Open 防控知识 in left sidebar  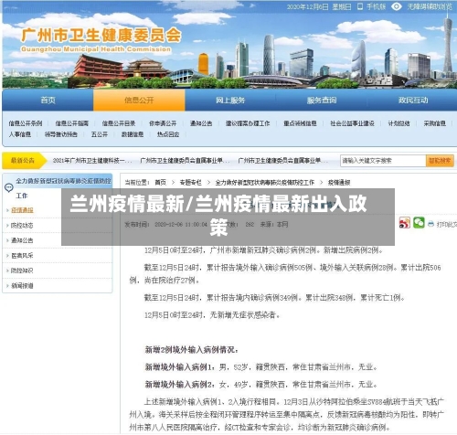[x=22, y=271]
